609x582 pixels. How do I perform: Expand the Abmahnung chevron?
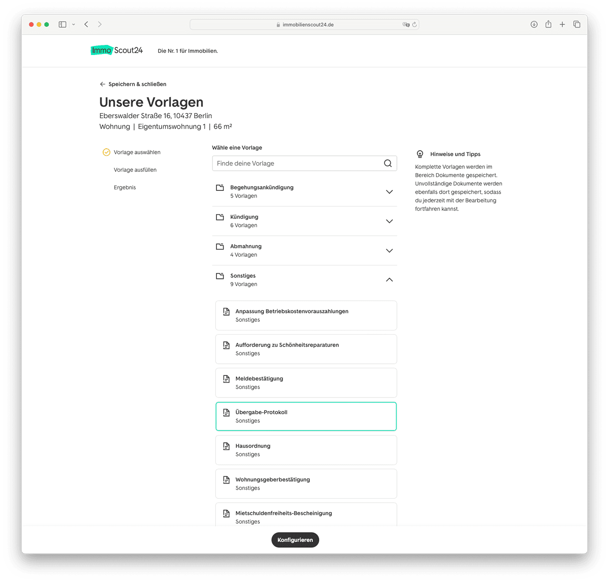click(x=389, y=251)
